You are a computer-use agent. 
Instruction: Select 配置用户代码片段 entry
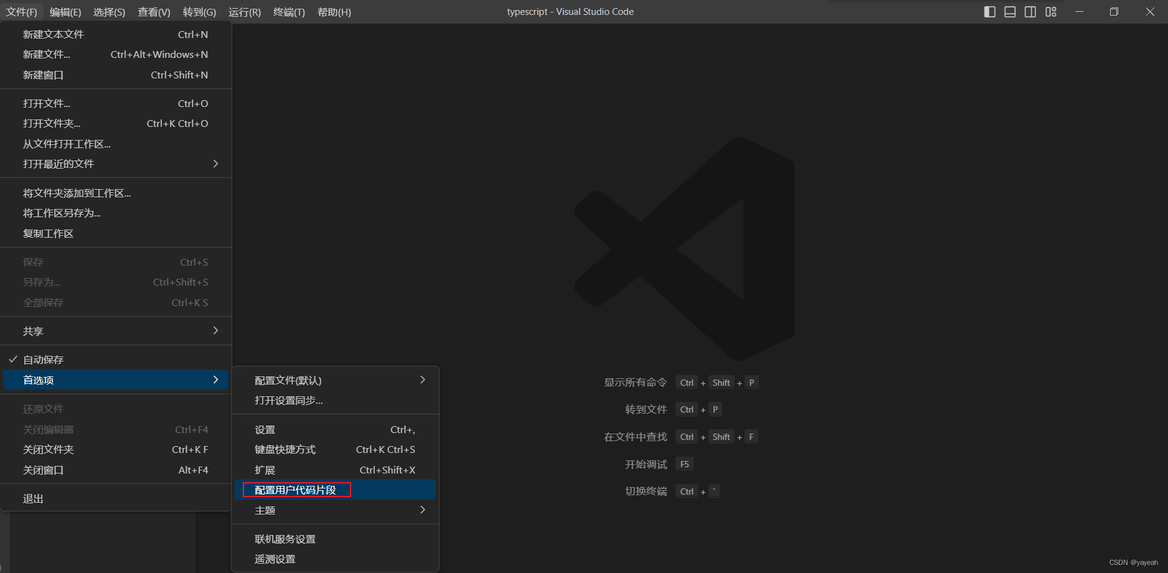click(x=335, y=490)
